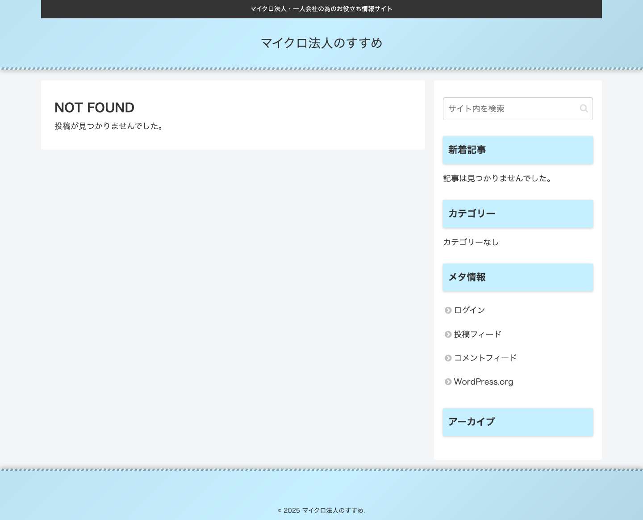
Task: Open the コメントフィード feed
Action: tap(485, 358)
